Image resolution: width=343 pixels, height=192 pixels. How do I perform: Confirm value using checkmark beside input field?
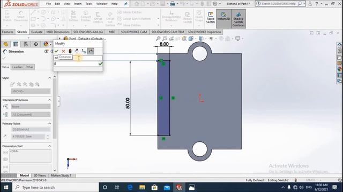point(100,63)
